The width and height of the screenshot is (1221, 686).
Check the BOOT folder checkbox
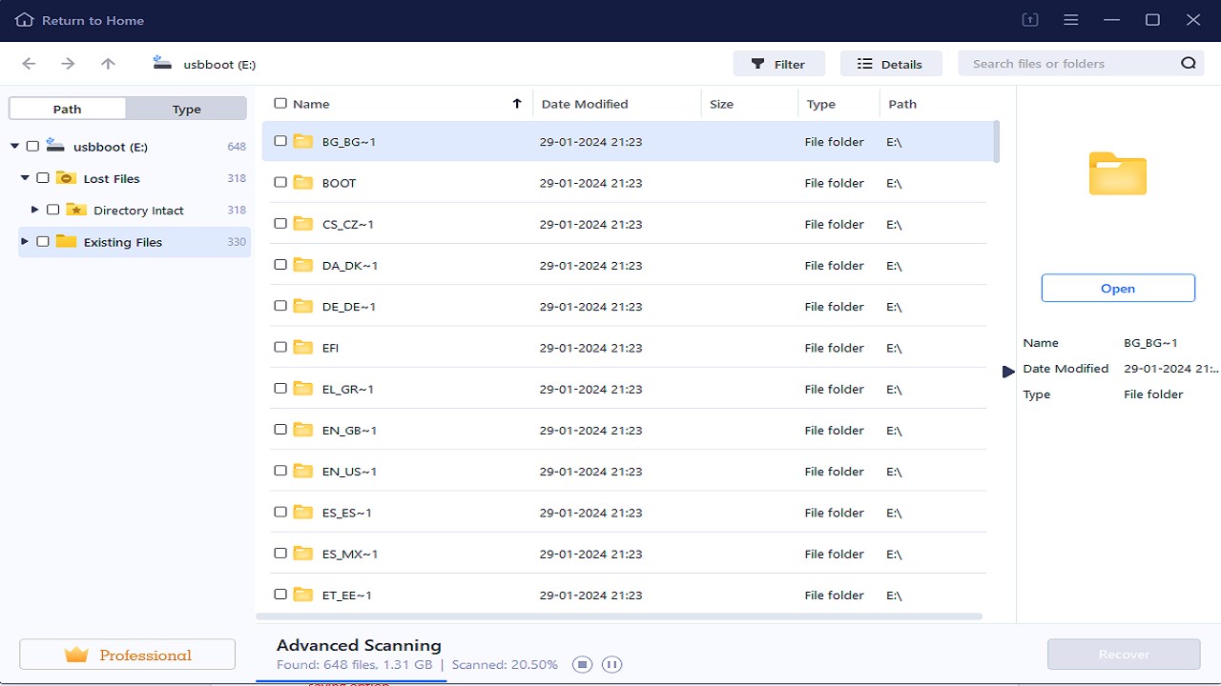click(x=280, y=182)
